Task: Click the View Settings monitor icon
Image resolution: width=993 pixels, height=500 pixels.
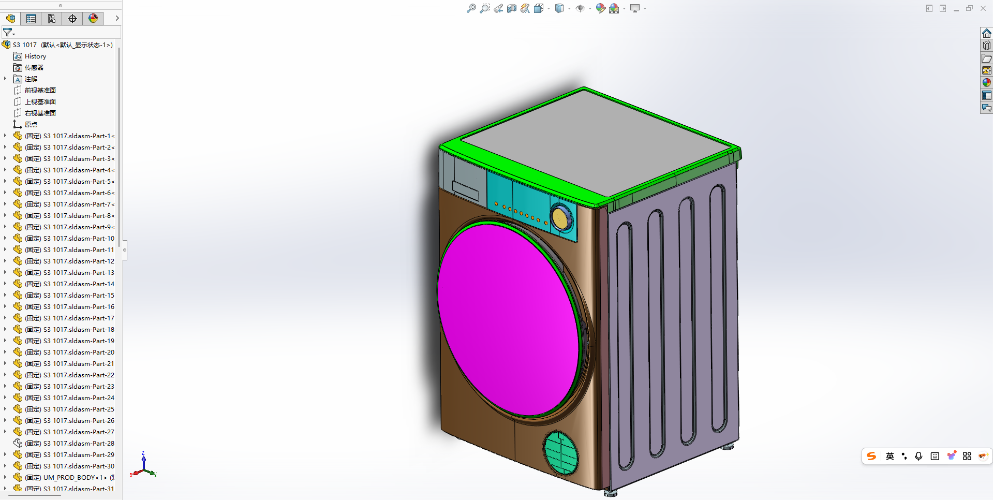Action: [x=635, y=8]
